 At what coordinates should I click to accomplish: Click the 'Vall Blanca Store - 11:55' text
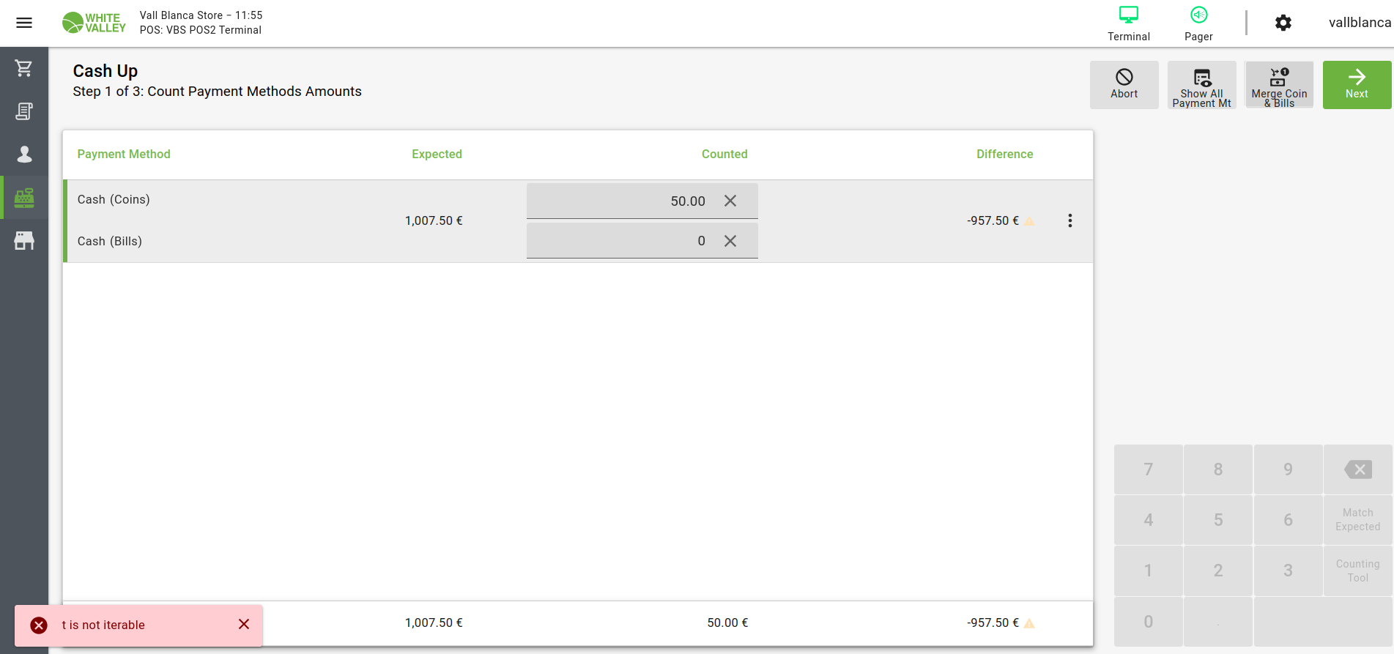tap(201, 15)
